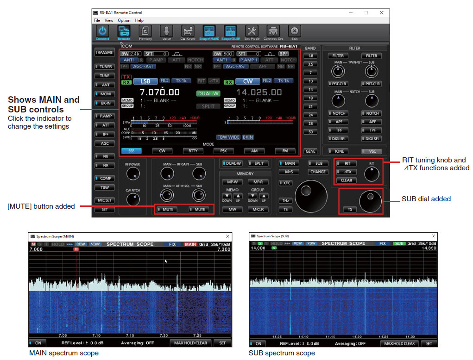Screen dimensions: 473x360
Task: Select SSB mode button
Action: (x=131, y=151)
